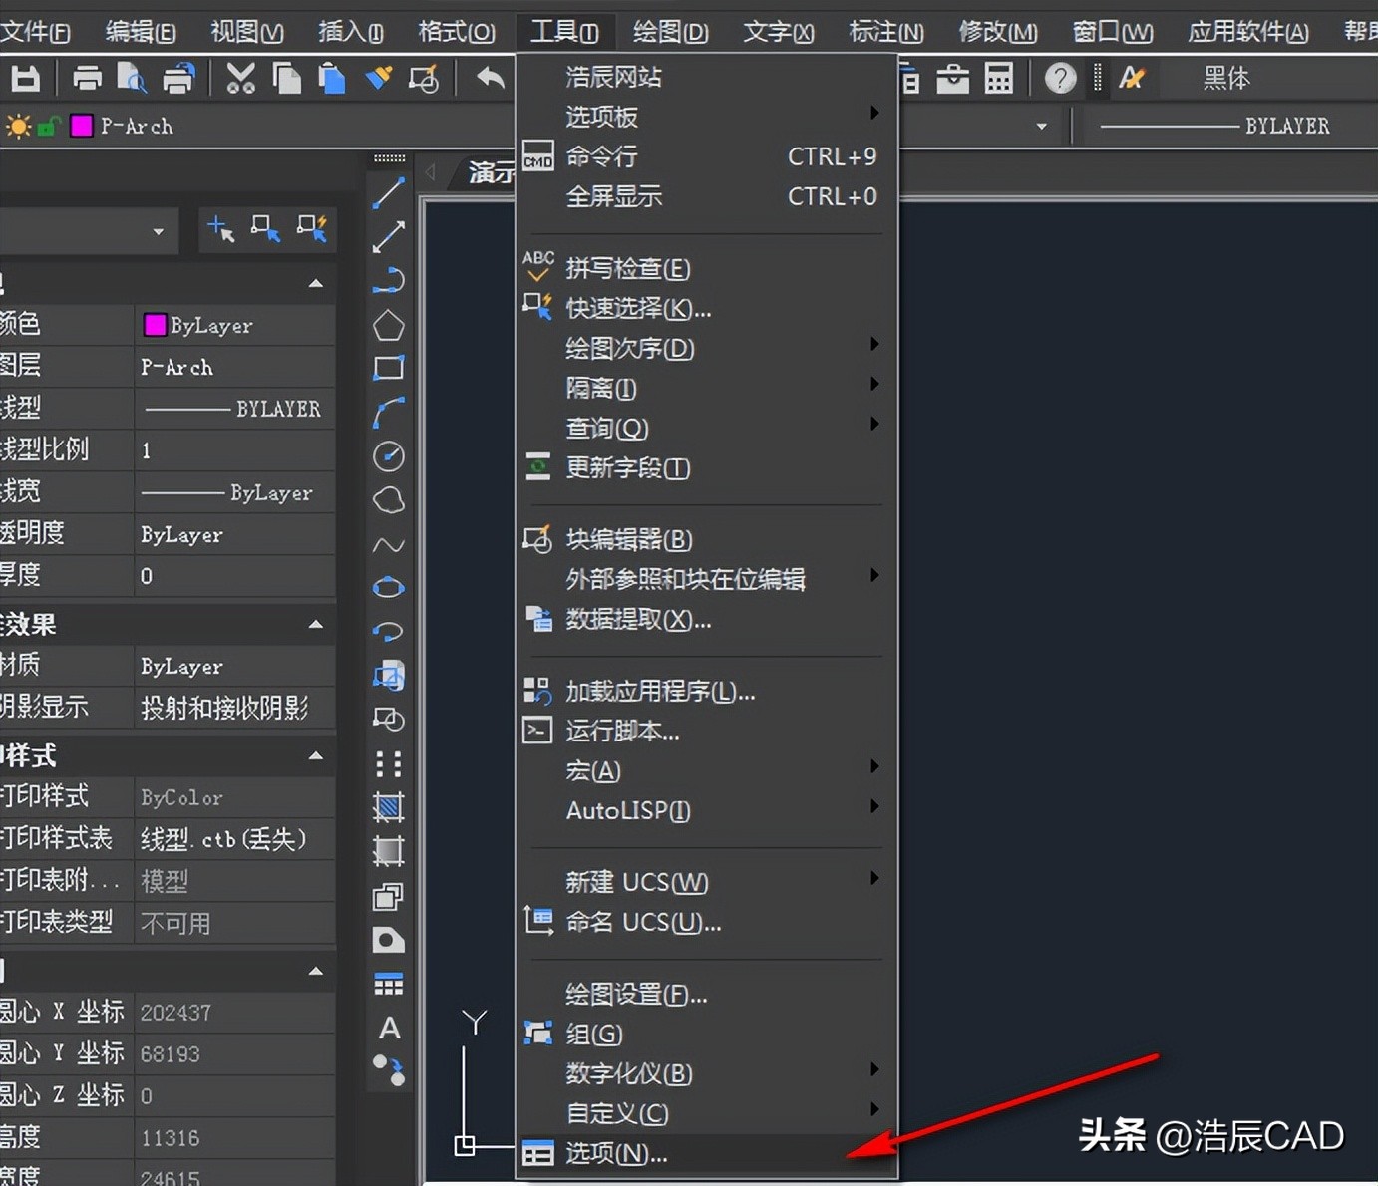1378x1186 pixels.
Task: Open the Hatch tool
Action: coord(388,807)
